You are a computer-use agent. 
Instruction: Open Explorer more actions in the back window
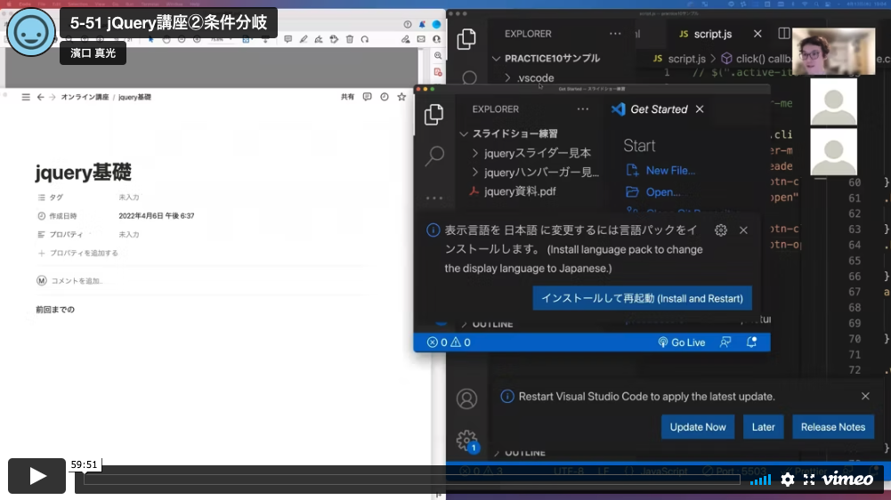[x=615, y=34]
